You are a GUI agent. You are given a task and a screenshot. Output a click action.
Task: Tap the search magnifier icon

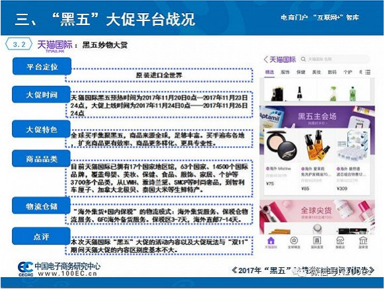click(x=303, y=59)
